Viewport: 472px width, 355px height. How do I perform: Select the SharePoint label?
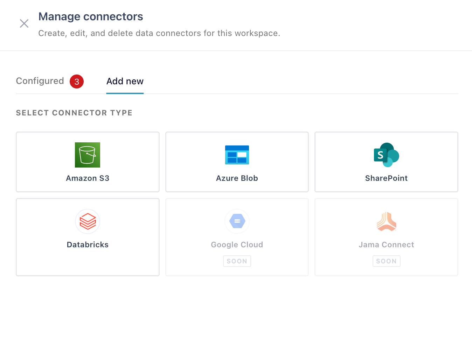(x=387, y=178)
